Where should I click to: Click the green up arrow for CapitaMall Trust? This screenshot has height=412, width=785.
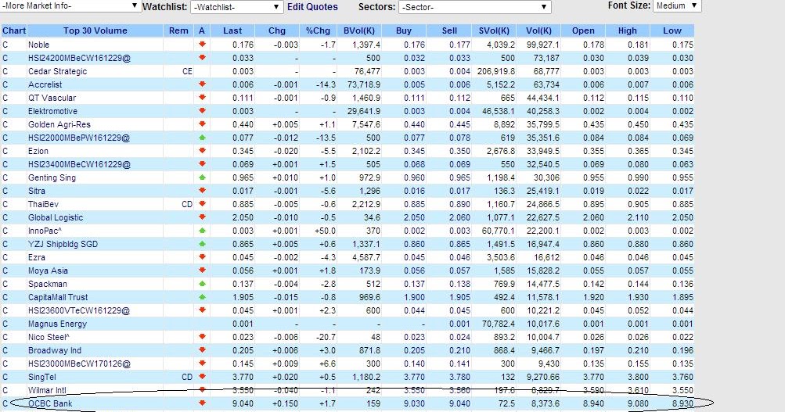[202, 297]
